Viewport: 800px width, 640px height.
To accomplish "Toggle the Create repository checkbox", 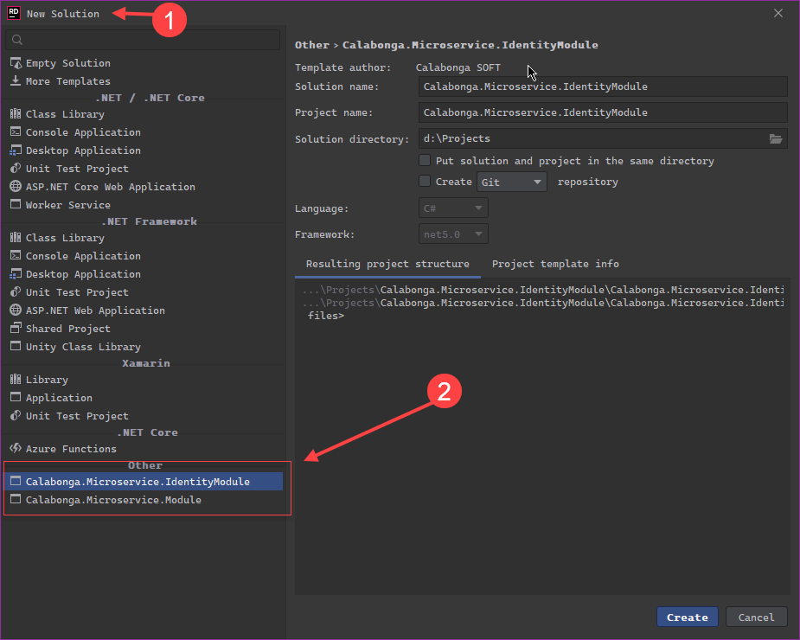I will pos(425,182).
